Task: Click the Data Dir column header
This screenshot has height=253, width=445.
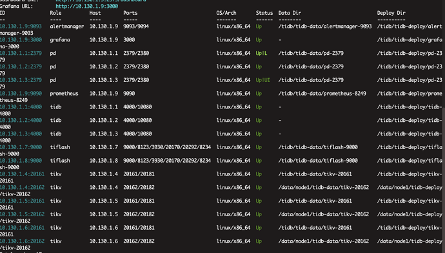Action: (x=290, y=13)
